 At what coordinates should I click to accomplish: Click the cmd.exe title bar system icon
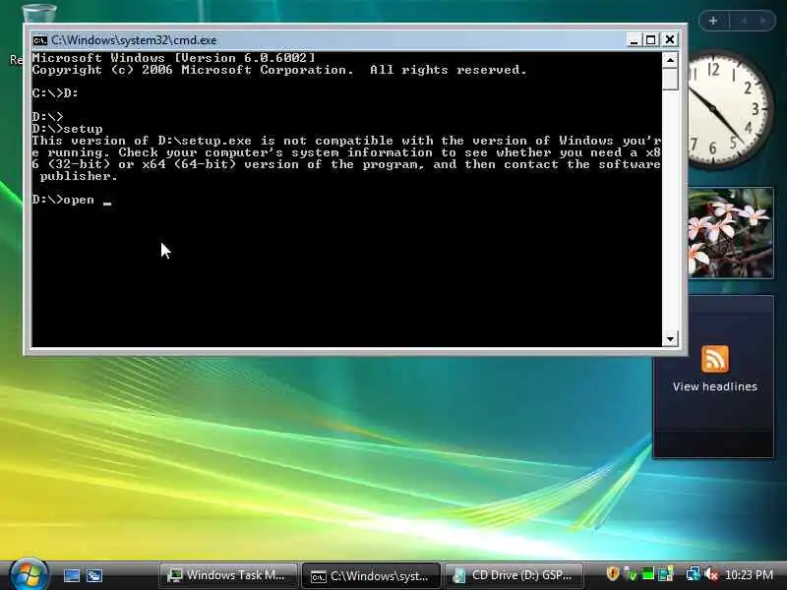39,40
